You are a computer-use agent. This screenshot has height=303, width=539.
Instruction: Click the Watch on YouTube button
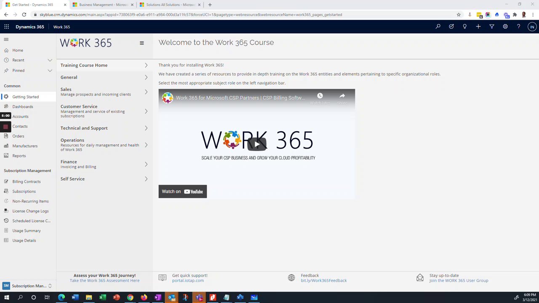[182, 191]
